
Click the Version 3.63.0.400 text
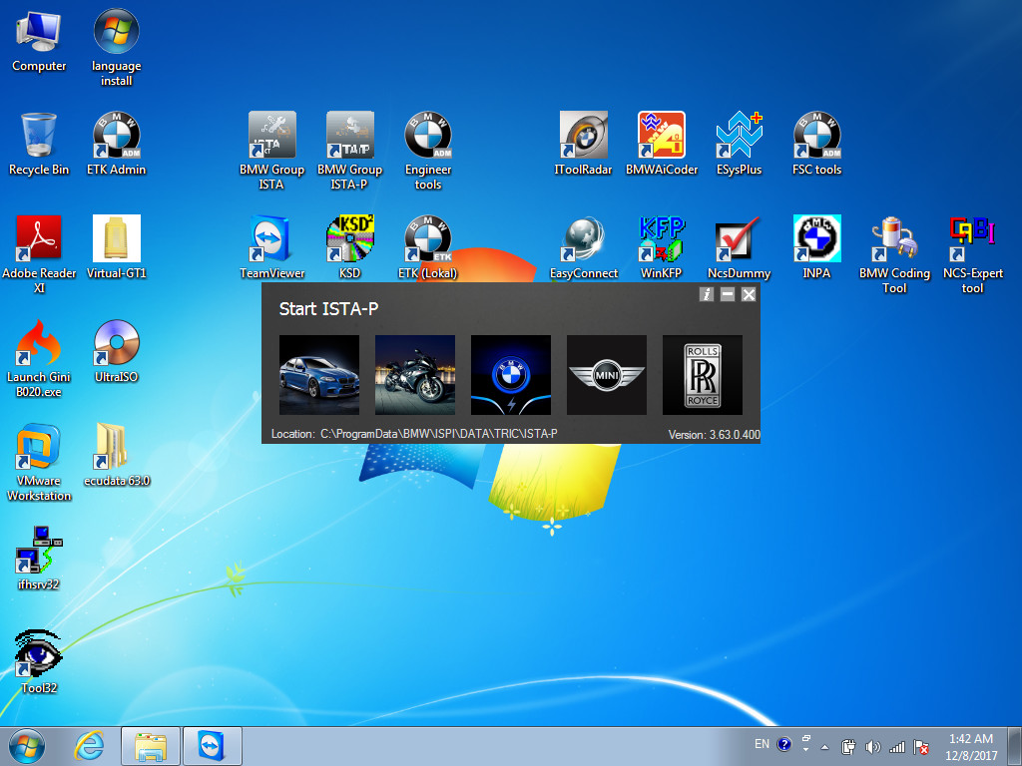tap(715, 435)
